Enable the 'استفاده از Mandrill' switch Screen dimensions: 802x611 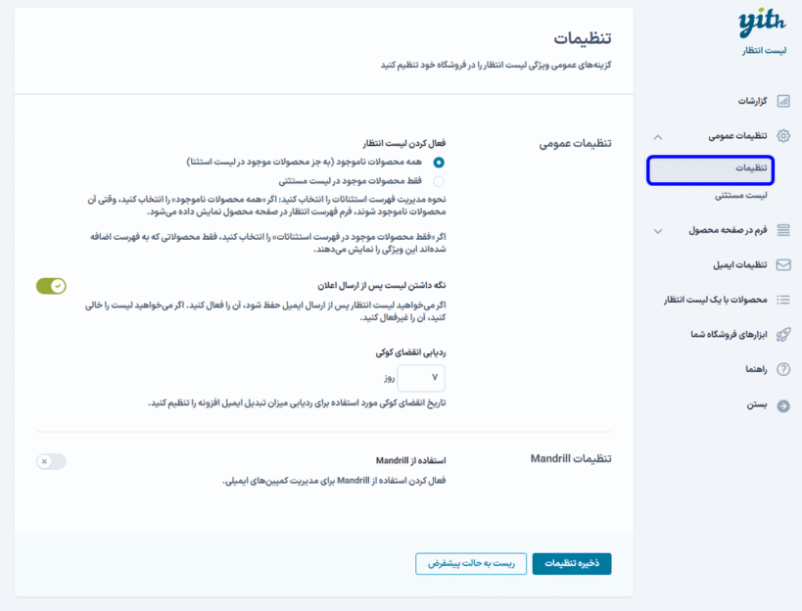tap(51, 462)
